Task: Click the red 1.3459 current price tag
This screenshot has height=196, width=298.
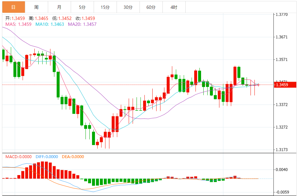Action: pyautogui.click(x=285, y=85)
